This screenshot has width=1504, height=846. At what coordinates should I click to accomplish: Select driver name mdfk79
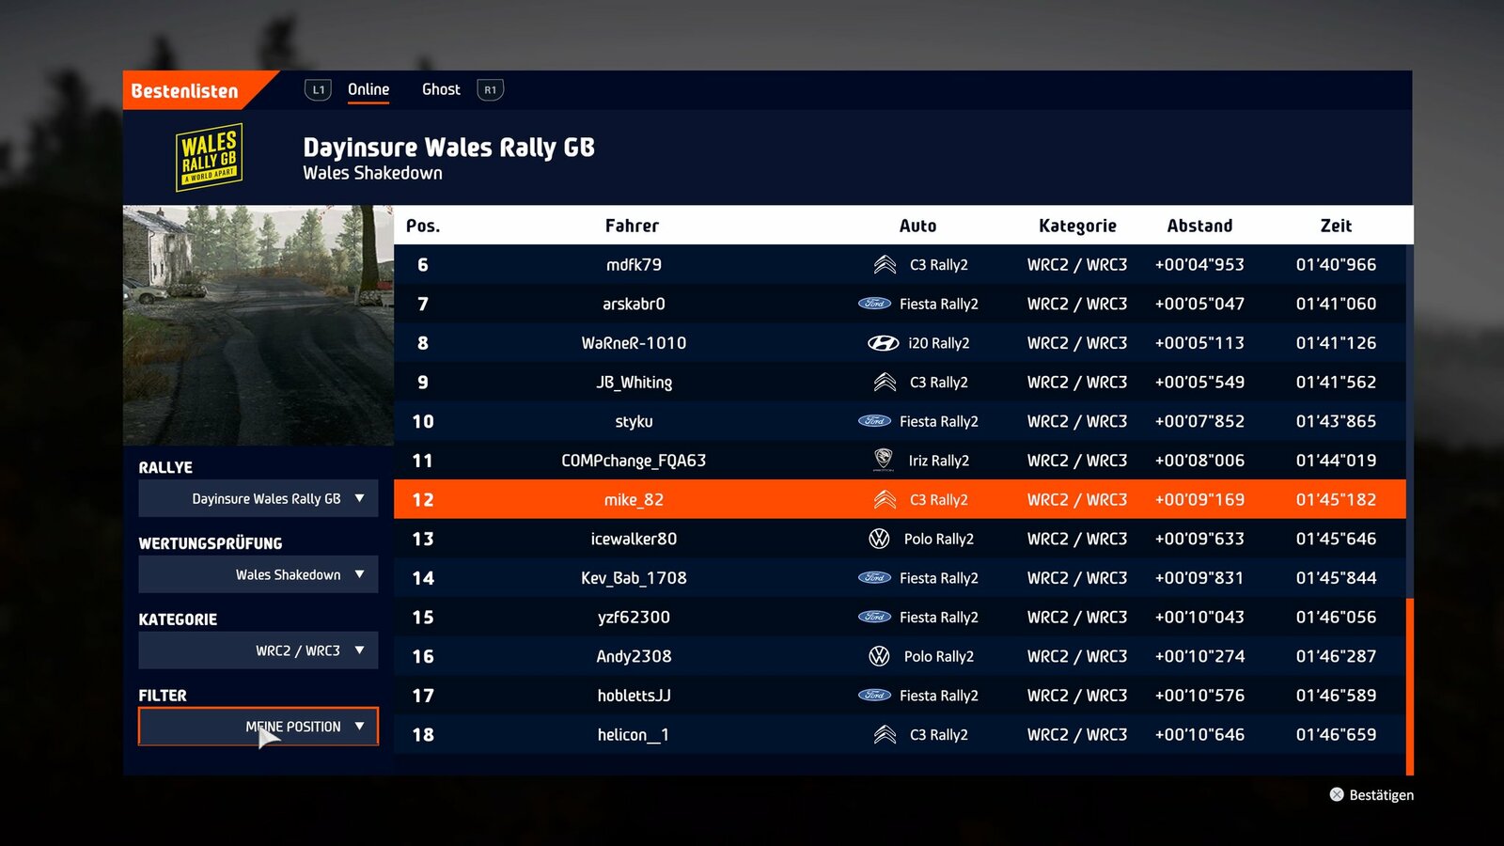click(634, 265)
